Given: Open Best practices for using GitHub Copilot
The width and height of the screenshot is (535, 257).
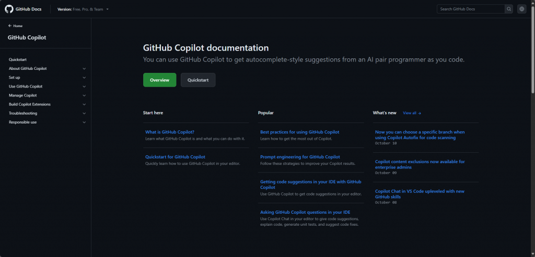Looking at the screenshot, I should click(x=299, y=132).
